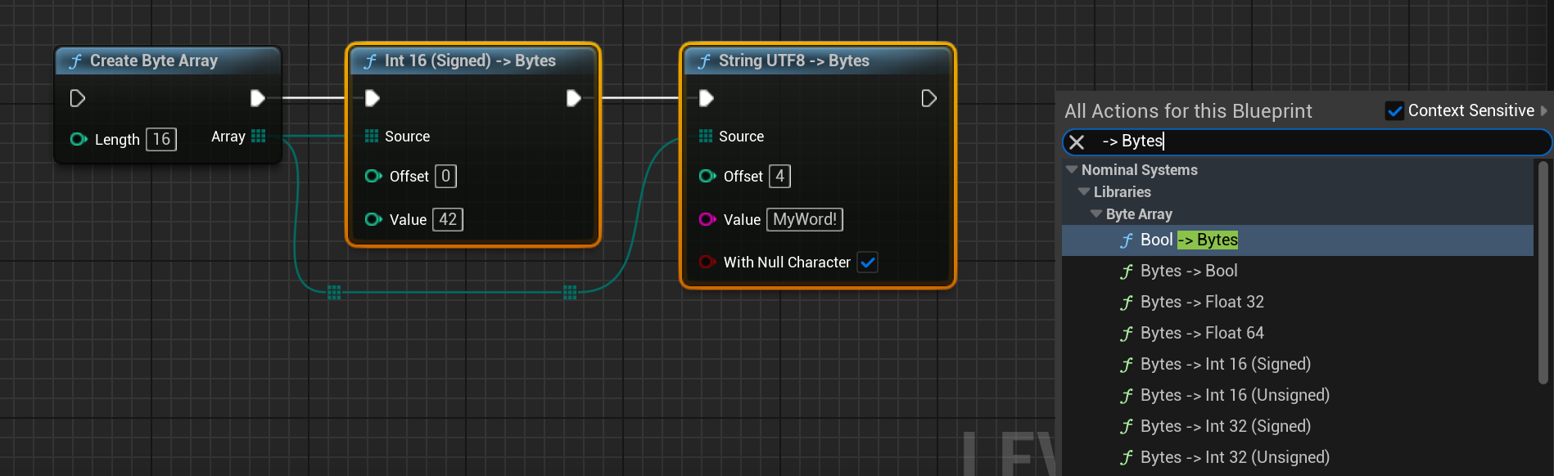
Task: Choose Bytes -> Float 32 from list
Action: point(1201,302)
